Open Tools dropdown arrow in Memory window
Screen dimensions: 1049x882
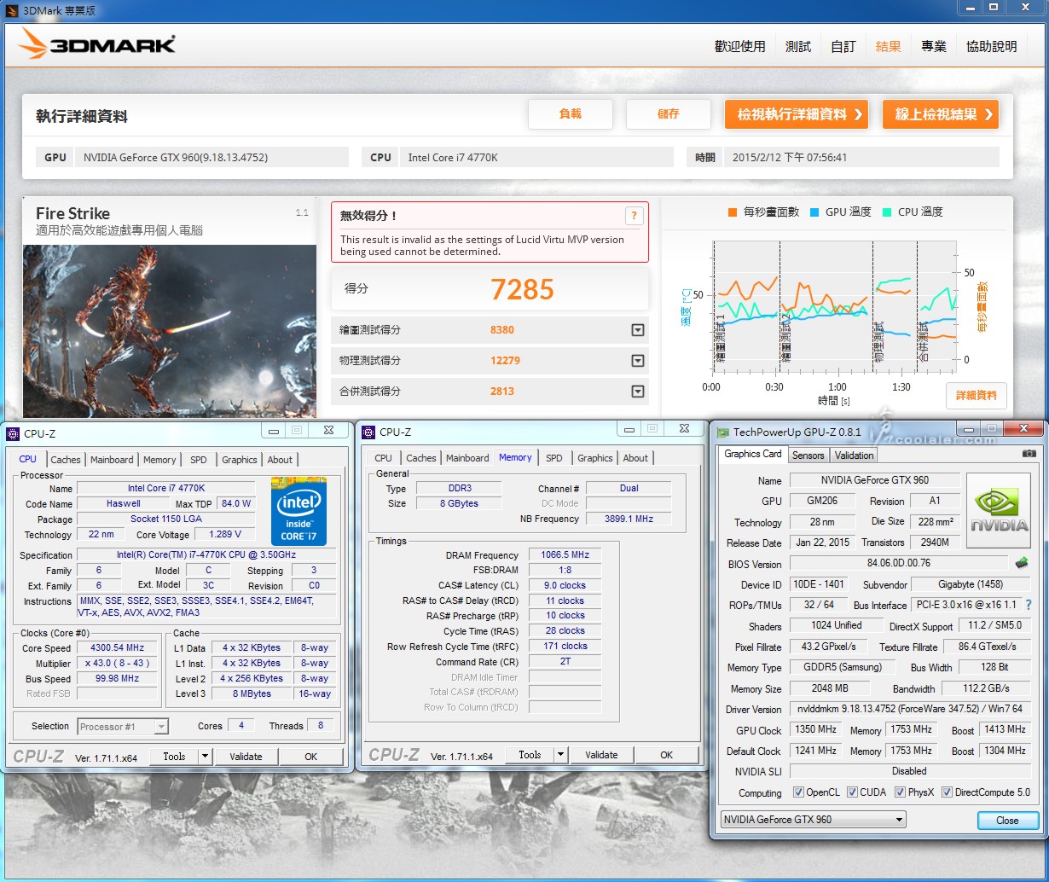[560, 755]
